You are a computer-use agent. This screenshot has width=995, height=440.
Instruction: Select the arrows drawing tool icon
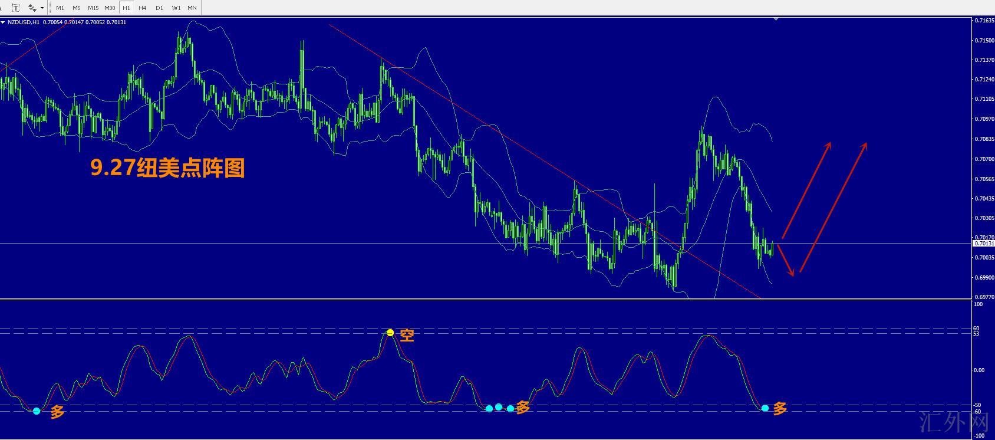pos(32,8)
